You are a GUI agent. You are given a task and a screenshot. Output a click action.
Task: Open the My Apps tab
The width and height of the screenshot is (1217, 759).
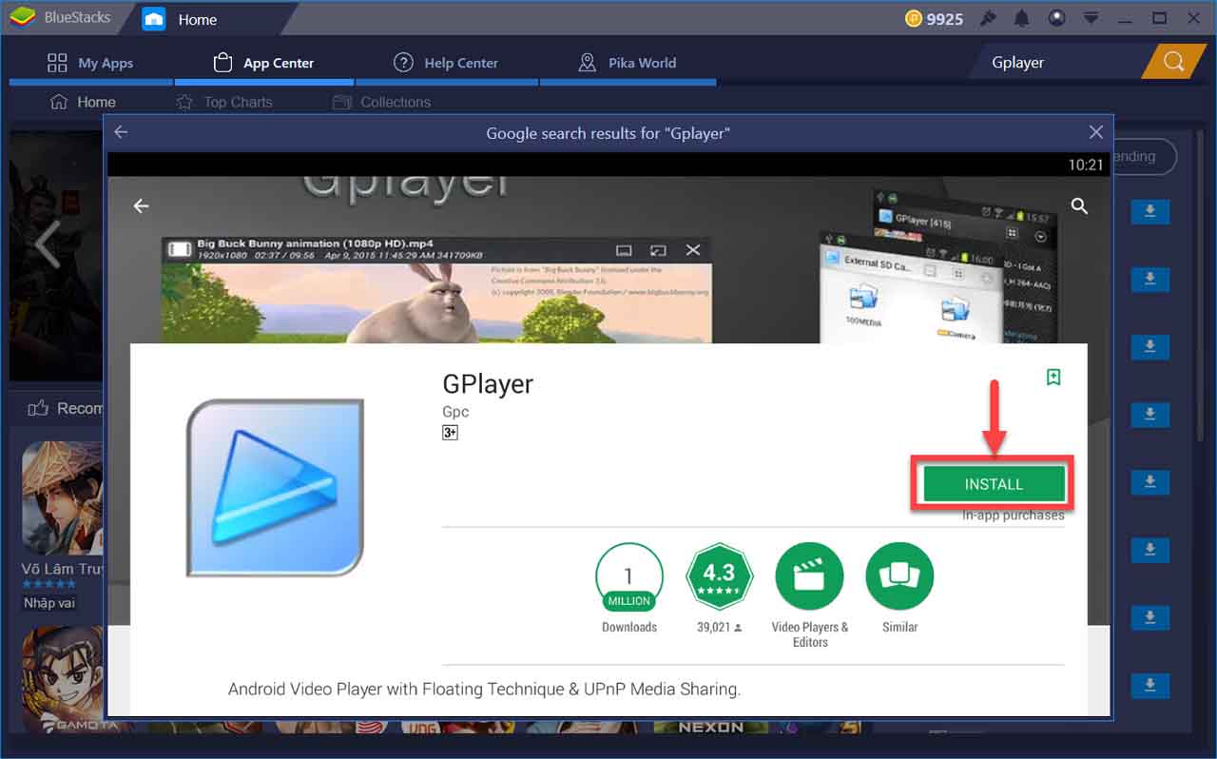click(90, 63)
